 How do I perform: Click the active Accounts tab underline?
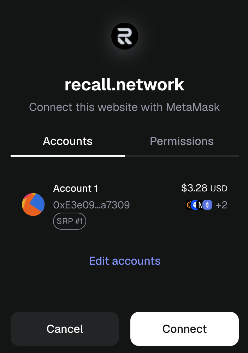(67, 156)
